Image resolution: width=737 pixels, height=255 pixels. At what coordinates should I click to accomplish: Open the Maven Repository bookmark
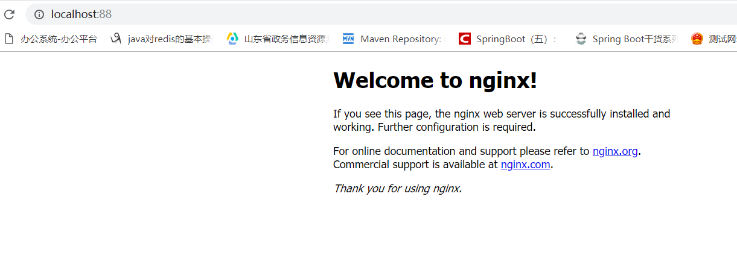(394, 39)
